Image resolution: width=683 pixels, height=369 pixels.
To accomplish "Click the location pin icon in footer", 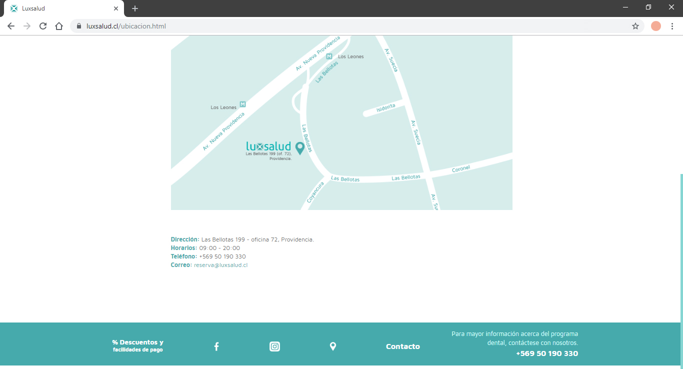I will (333, 346).
